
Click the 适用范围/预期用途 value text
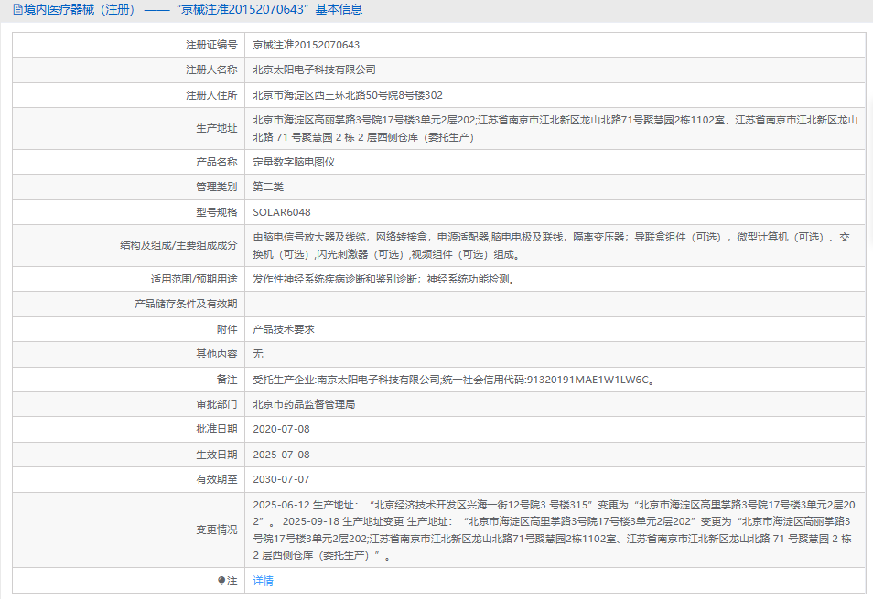pyautogui.click(x=383, y=279)
